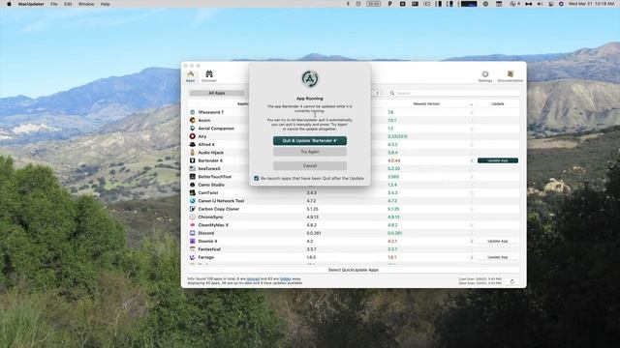Image resolution: width=620 pixels, height=348 pixels.
Task: Click the search magnifier icon
Action: 392,93
